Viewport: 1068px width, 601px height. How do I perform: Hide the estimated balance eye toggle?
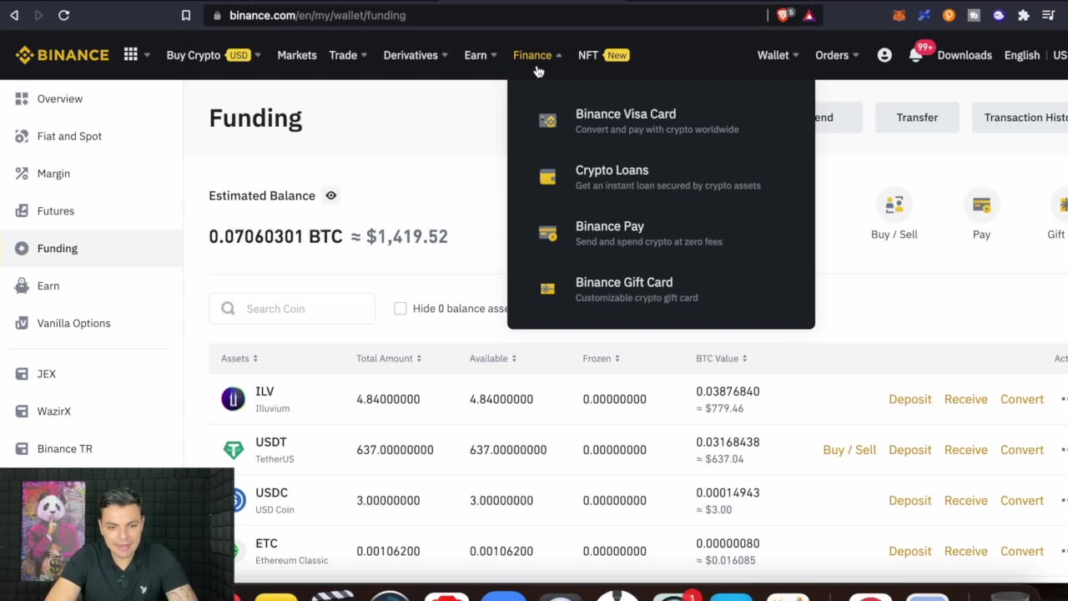pyautogui.click(x=331, y=195)
